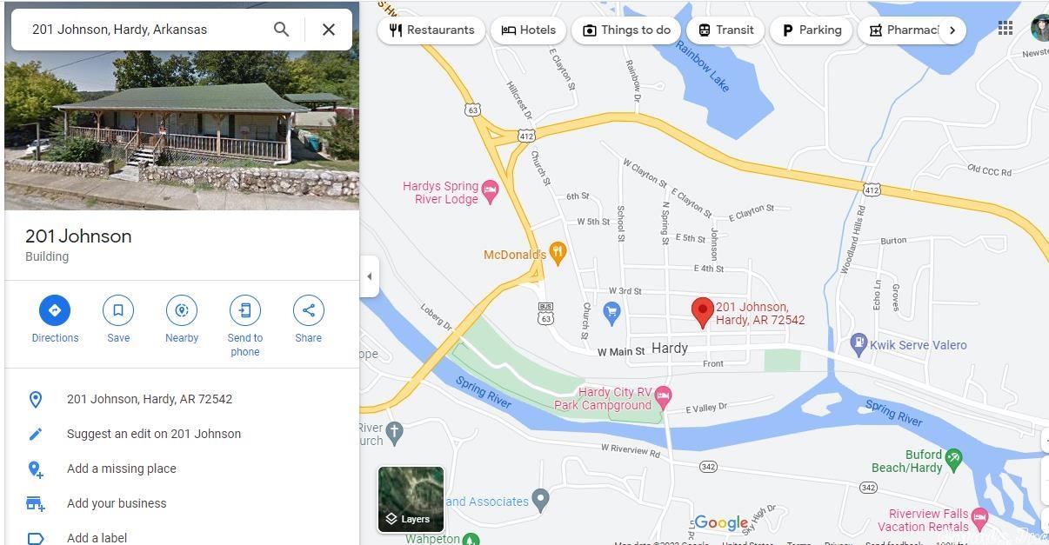This screenshot has height=545, width=1049.
Task: Open Directions to 201 Johnson
Action: point(55,310)
